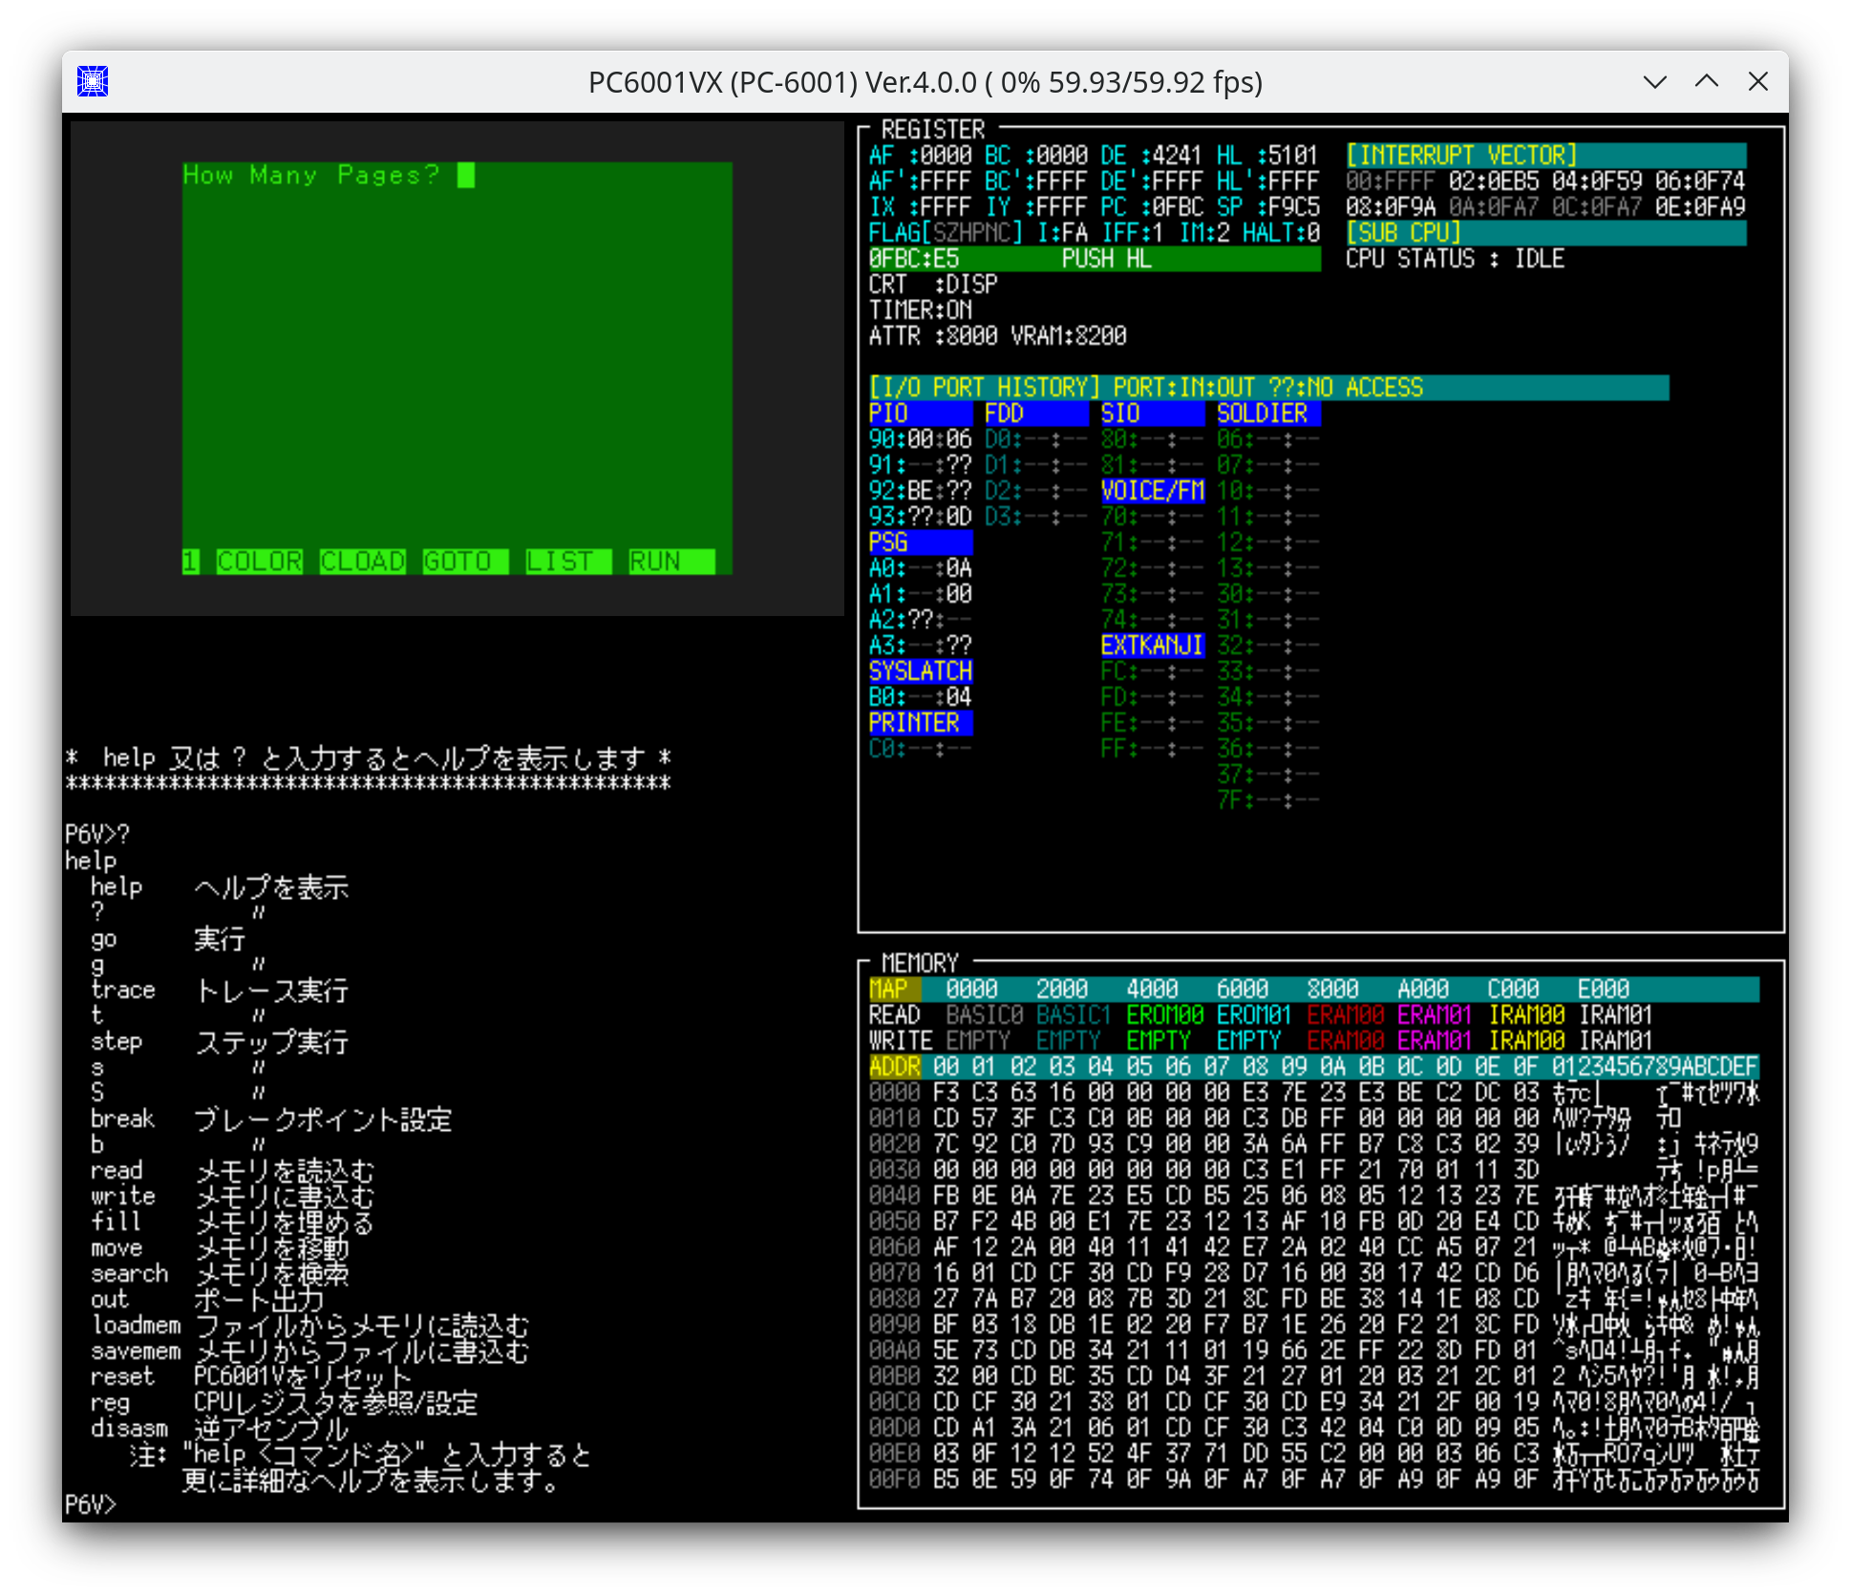Click the GOTO function key label
The width and height of the screenshot is (1851, 1596).
465,562
